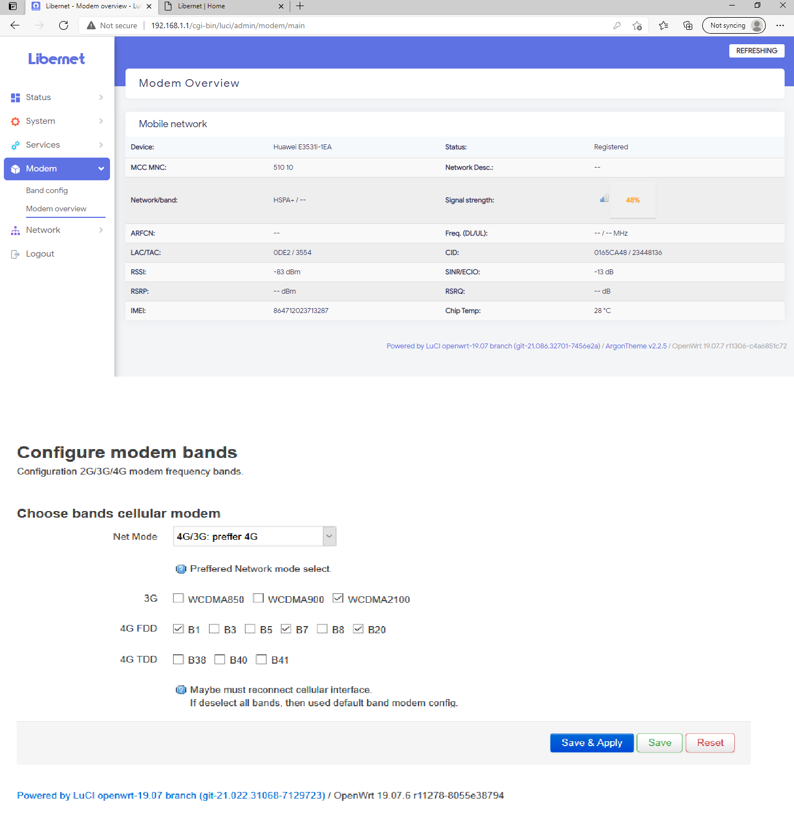Screen dimensions: 794x834
Task: Click the System gear icon in sidebar
Action: [x=15, y=121]
